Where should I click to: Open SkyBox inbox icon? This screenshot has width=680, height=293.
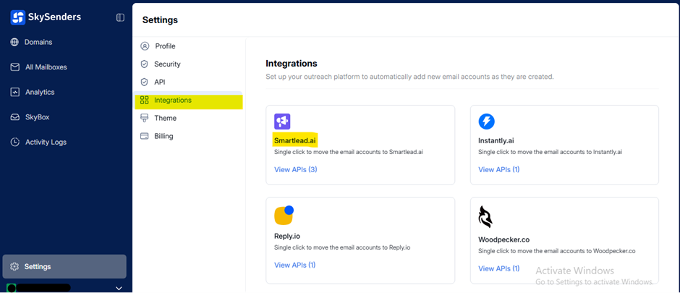[x=14, y=117]
